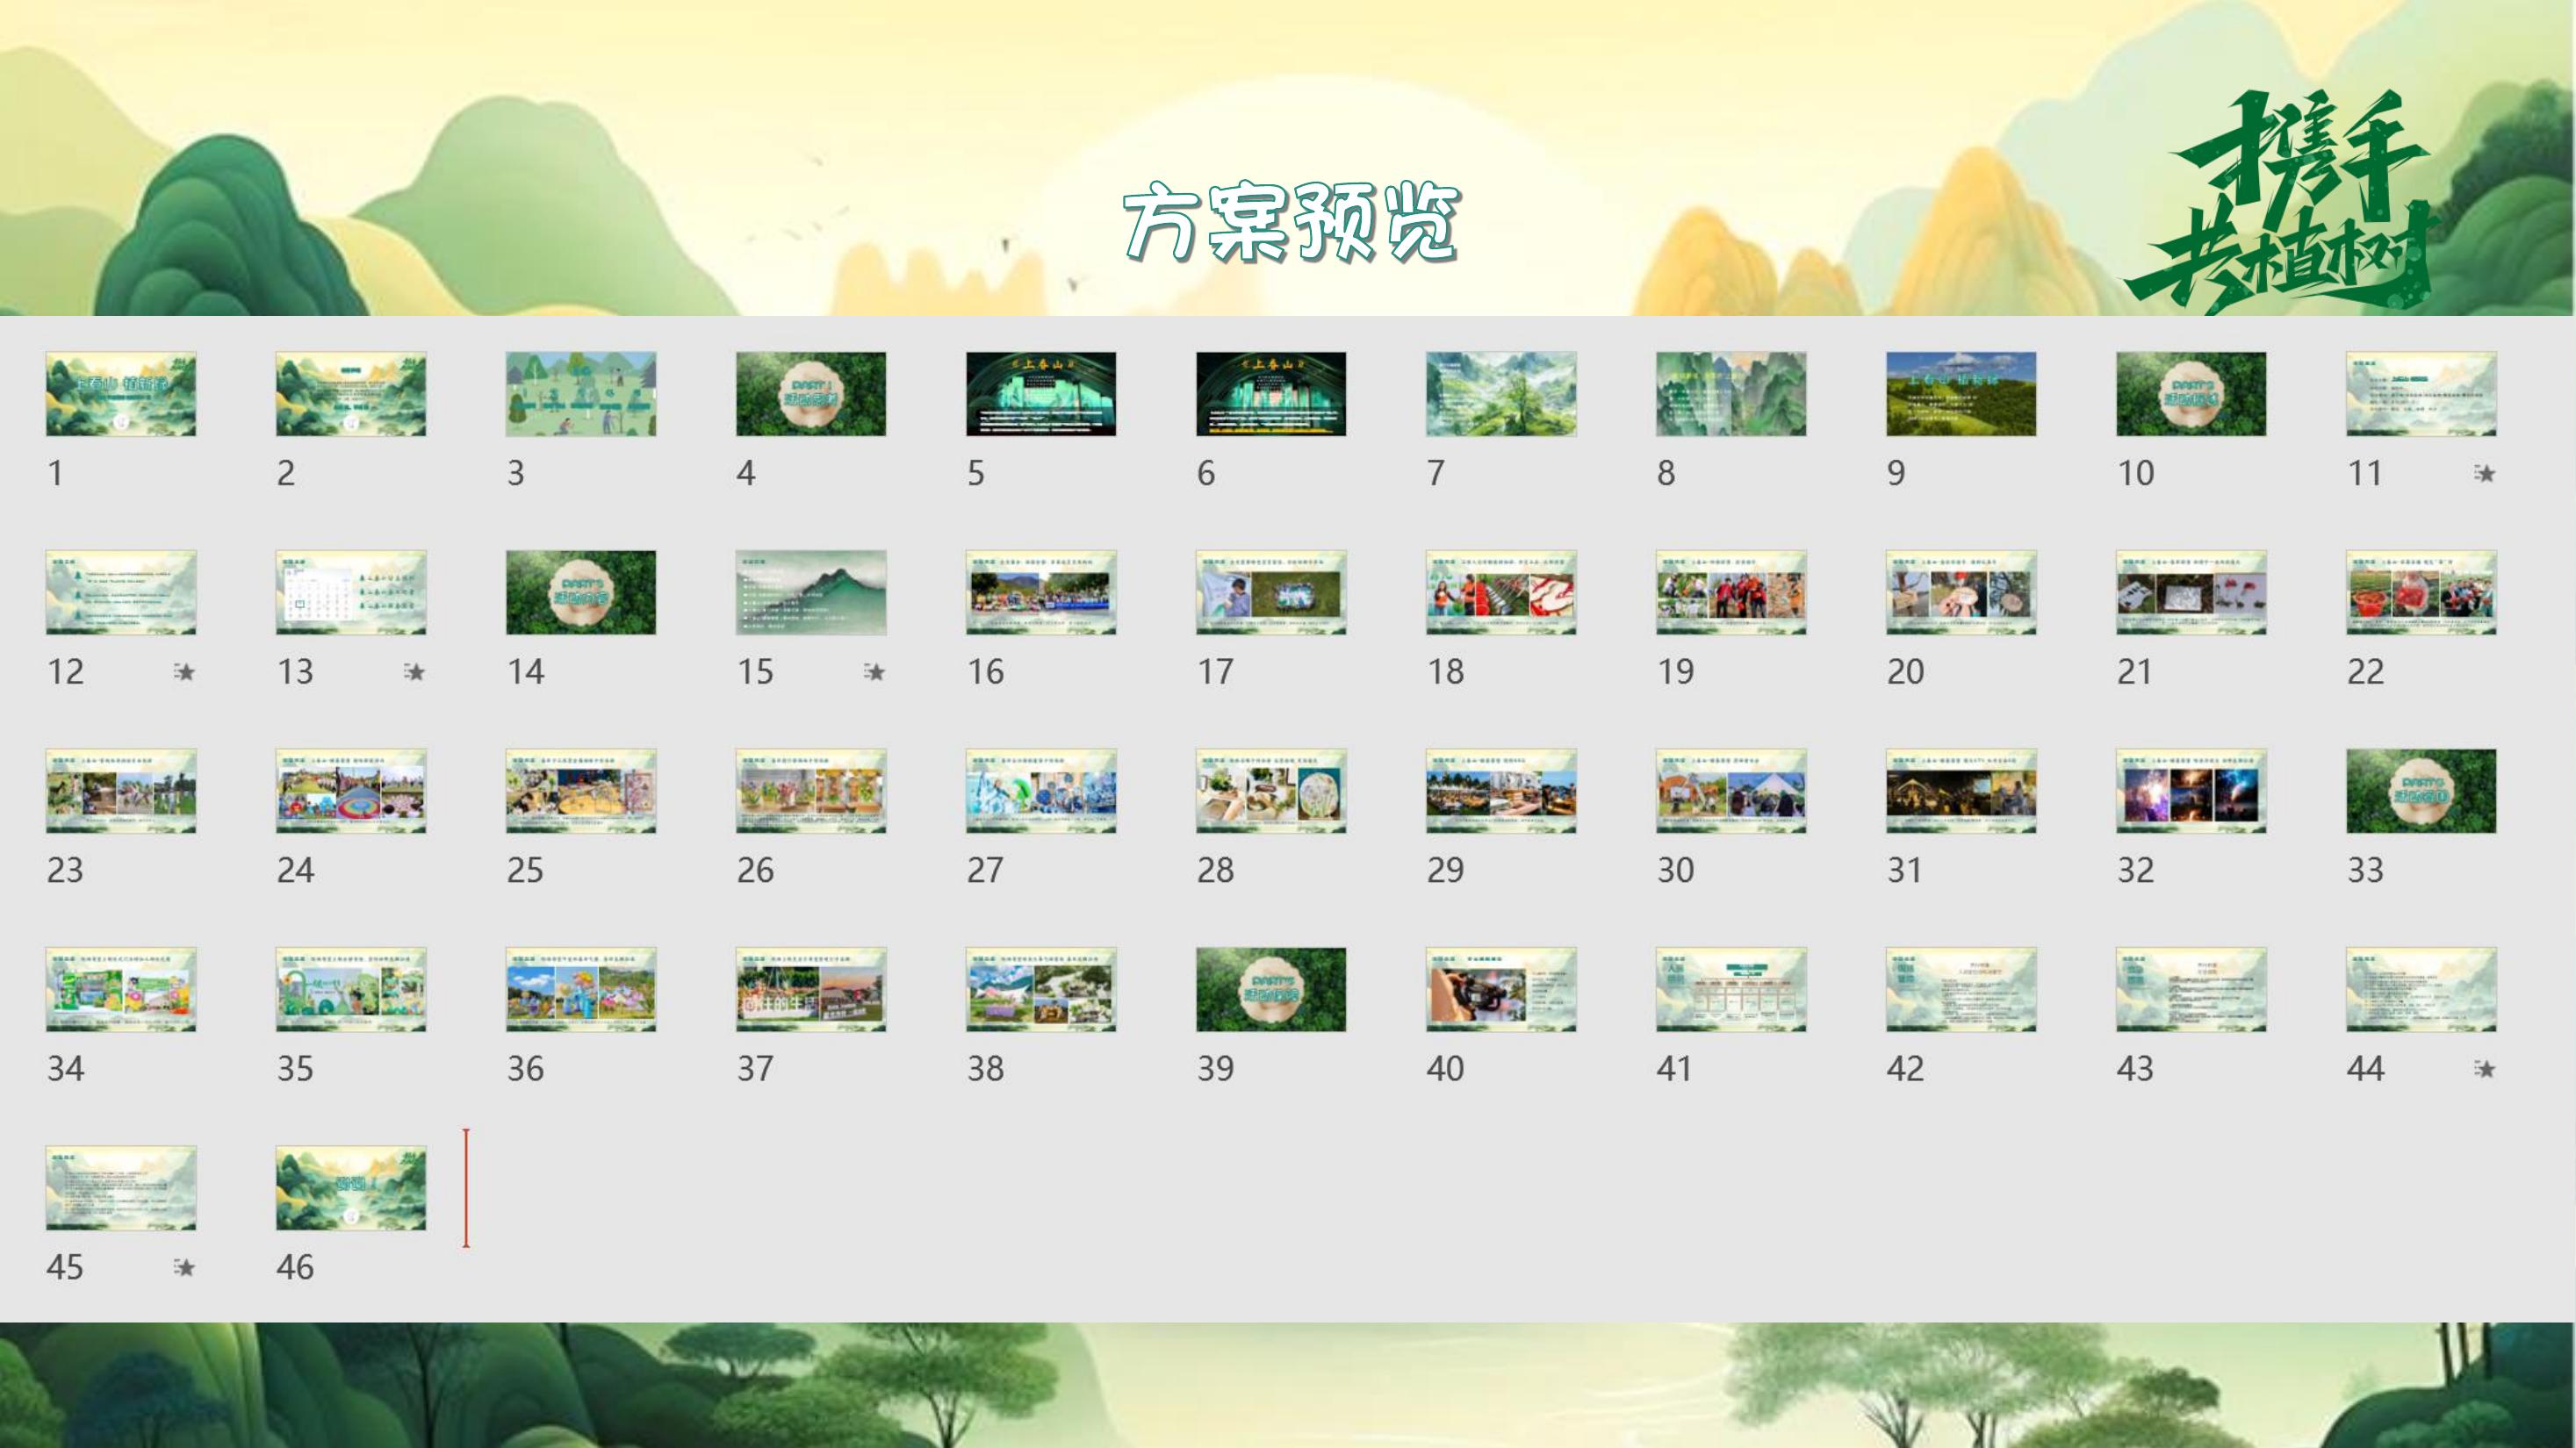Select slide 23 thumbnail

point(121,792)
